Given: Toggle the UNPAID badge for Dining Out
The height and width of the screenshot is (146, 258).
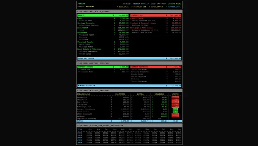Looking at the screenshot, I should 175,104.
